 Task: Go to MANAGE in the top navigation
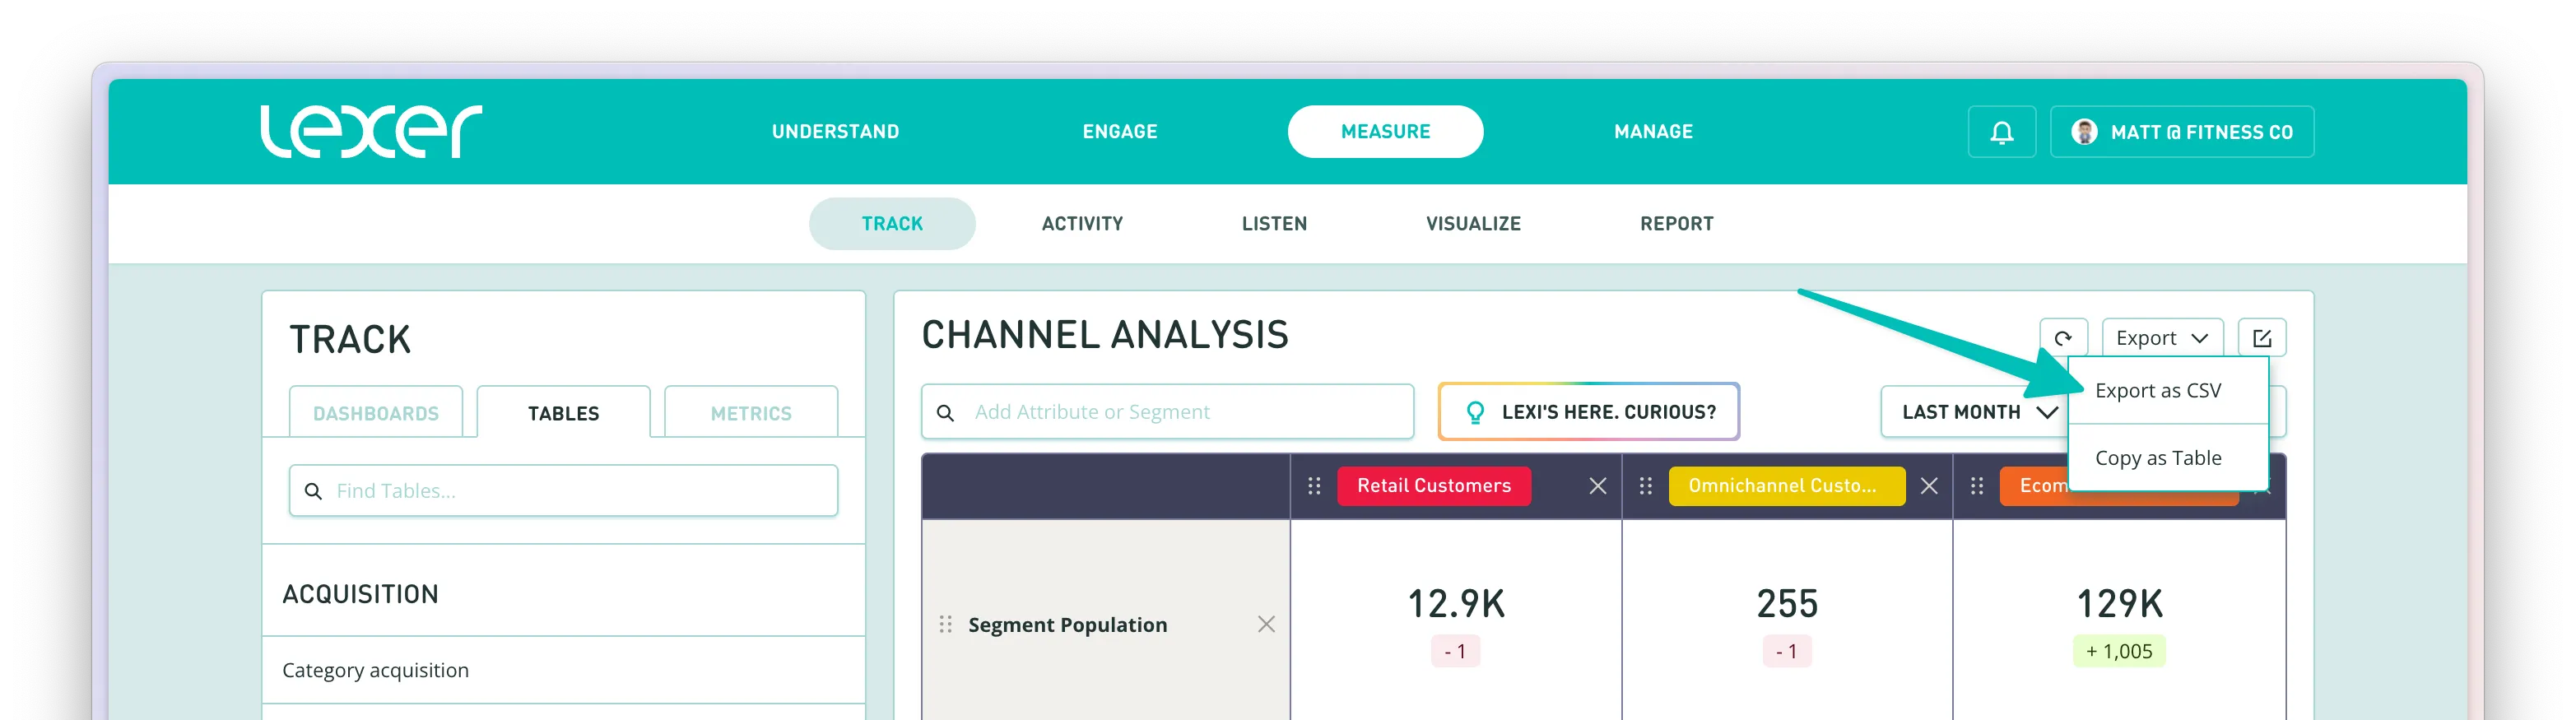pos(1653,132)
